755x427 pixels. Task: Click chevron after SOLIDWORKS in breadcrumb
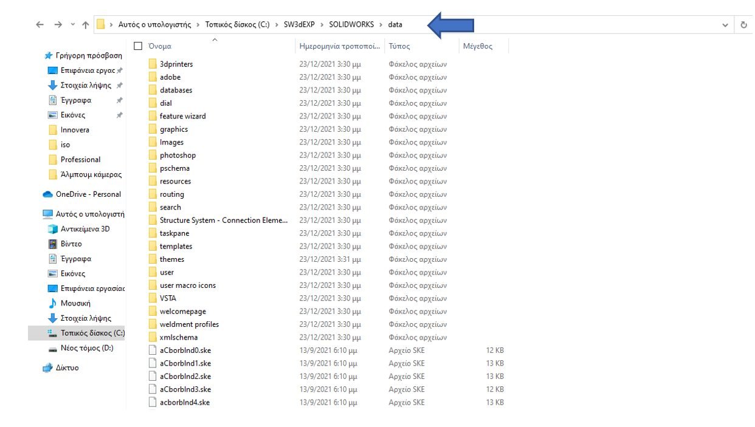click(x=381, y=25)
